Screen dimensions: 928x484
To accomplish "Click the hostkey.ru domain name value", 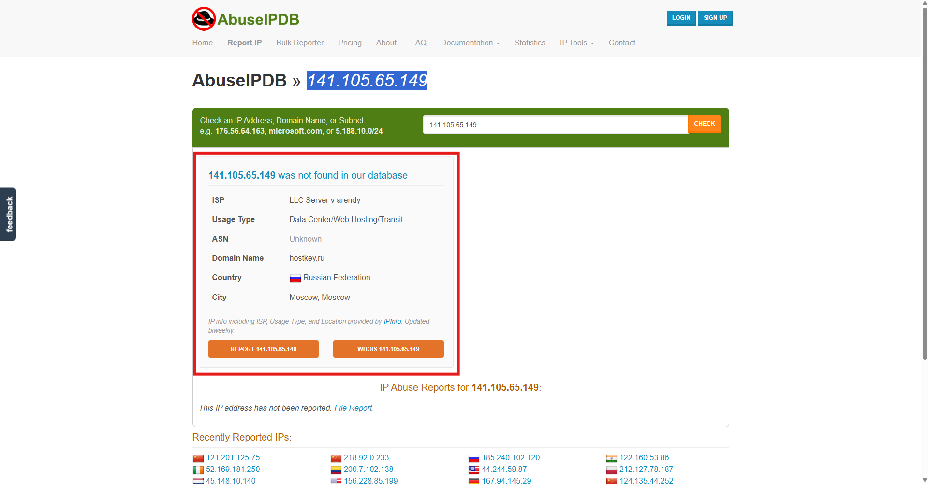I will (307, 258).
